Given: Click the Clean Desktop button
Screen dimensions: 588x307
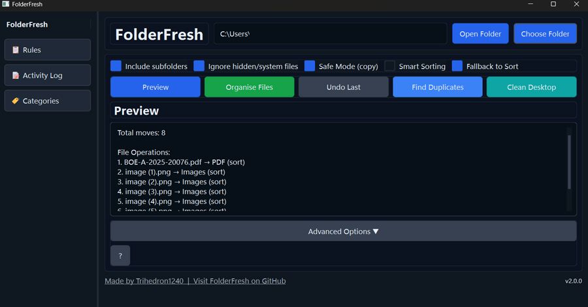Looking at the screenshot, I should (x=531, y=87).
